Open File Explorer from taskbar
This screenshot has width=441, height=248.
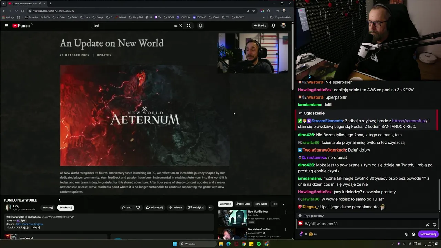pos(221,244)
